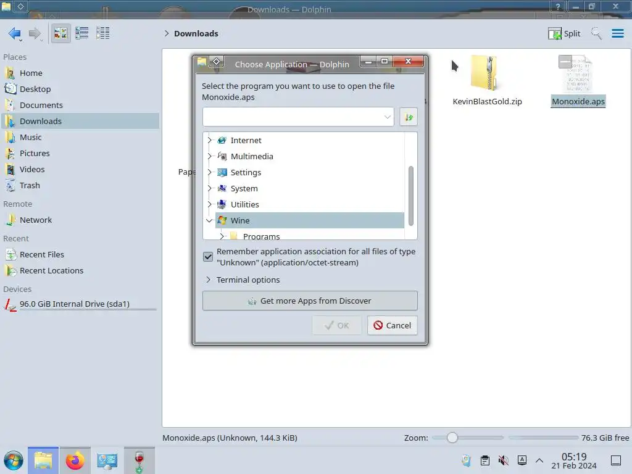
Task: Click the forward navigation arrow
Action: point(35,33)
